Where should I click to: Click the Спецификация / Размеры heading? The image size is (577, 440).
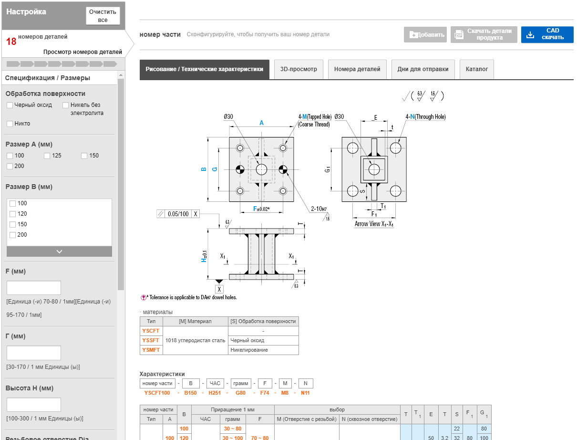coord(48,78)
